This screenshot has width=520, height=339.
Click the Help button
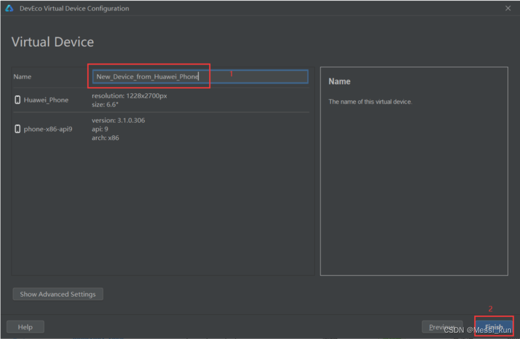[x=25, y=327]
